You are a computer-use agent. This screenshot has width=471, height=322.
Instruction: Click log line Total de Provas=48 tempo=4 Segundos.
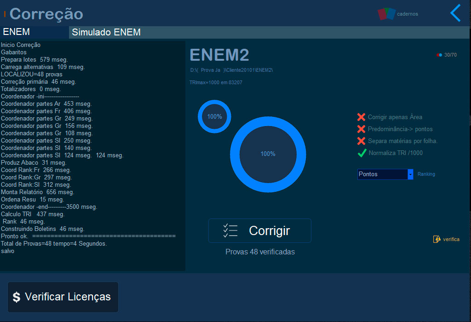point(54,244)
